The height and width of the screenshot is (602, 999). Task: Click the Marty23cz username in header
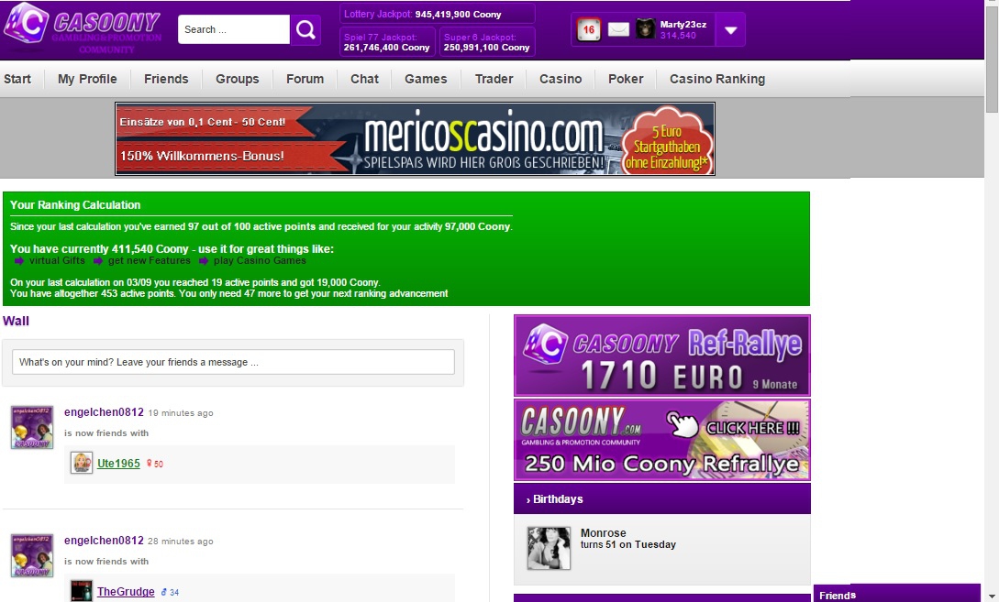tap(683, 24)
